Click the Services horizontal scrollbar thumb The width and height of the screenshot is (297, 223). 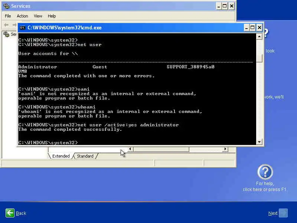(161, 149)
